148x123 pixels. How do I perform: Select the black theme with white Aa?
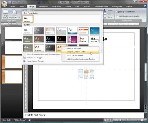50,39
